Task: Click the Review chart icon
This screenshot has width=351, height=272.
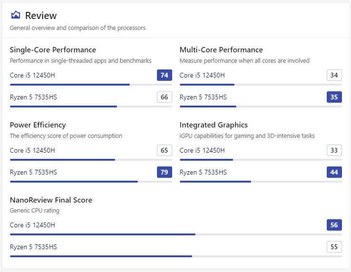Action: pyautogui.click(x=16, y=15)
